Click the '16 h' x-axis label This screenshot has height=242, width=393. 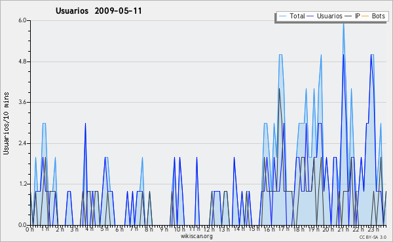(x=269, y=229)
